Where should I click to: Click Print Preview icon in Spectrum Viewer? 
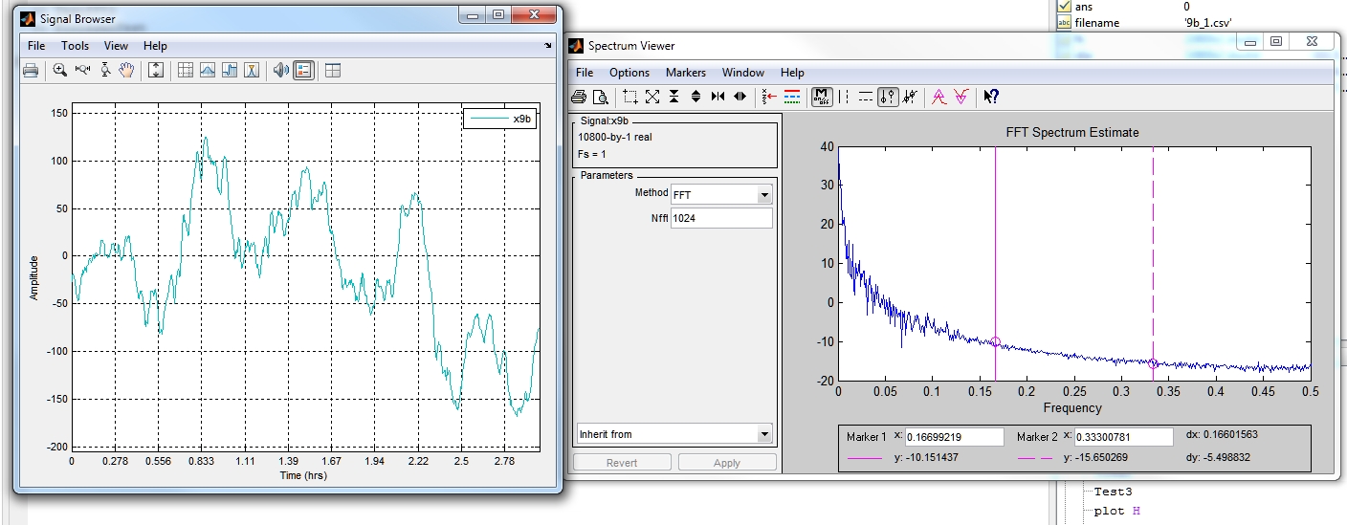(x=600, y=96)
